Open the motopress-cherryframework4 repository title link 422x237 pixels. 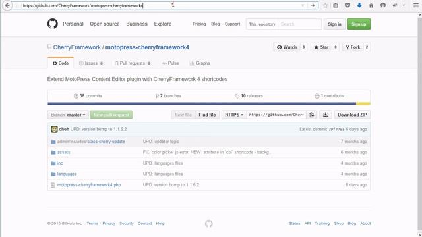click(x=147, y=47)
